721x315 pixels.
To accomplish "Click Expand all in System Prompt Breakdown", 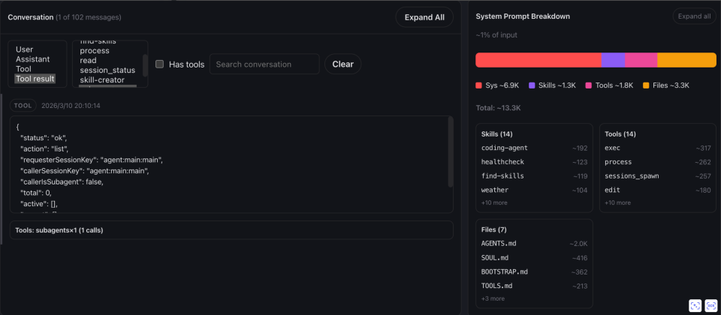I will tap(694, 16).
